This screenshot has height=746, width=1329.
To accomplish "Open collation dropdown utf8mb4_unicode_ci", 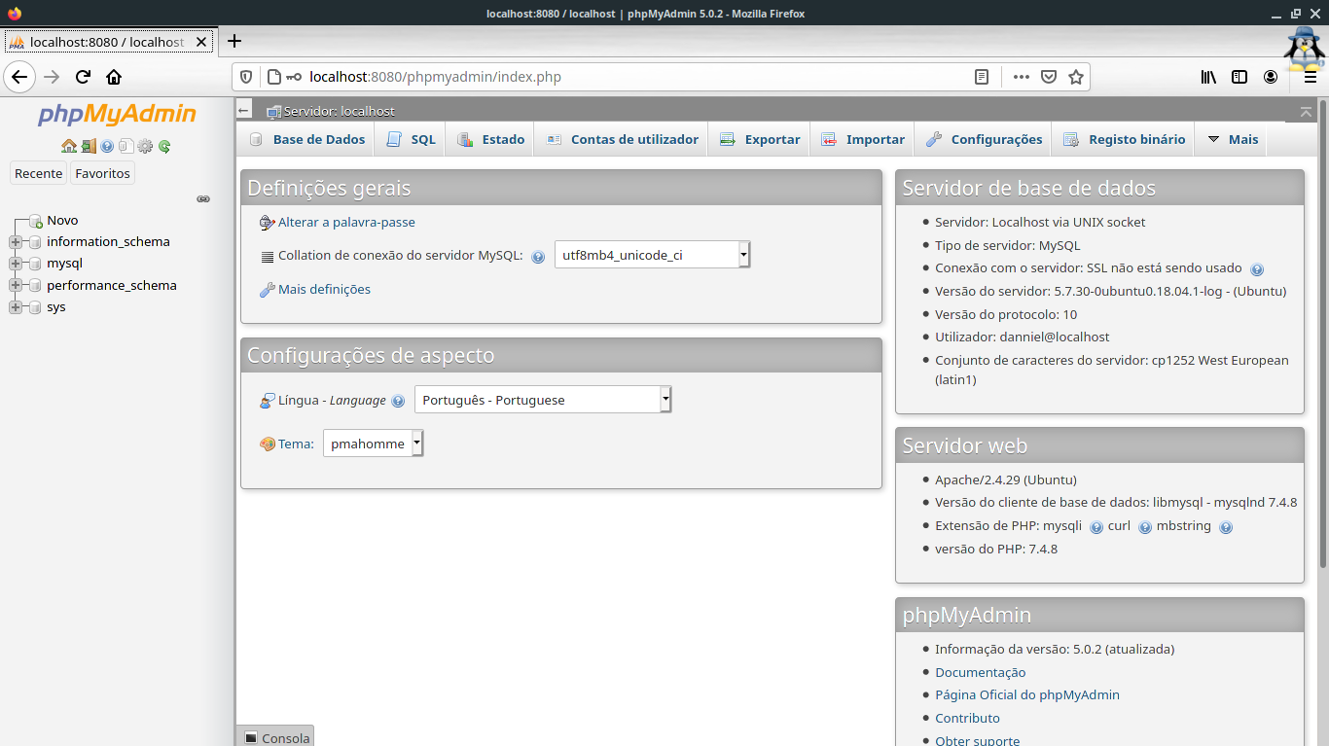I will point(652,255).
